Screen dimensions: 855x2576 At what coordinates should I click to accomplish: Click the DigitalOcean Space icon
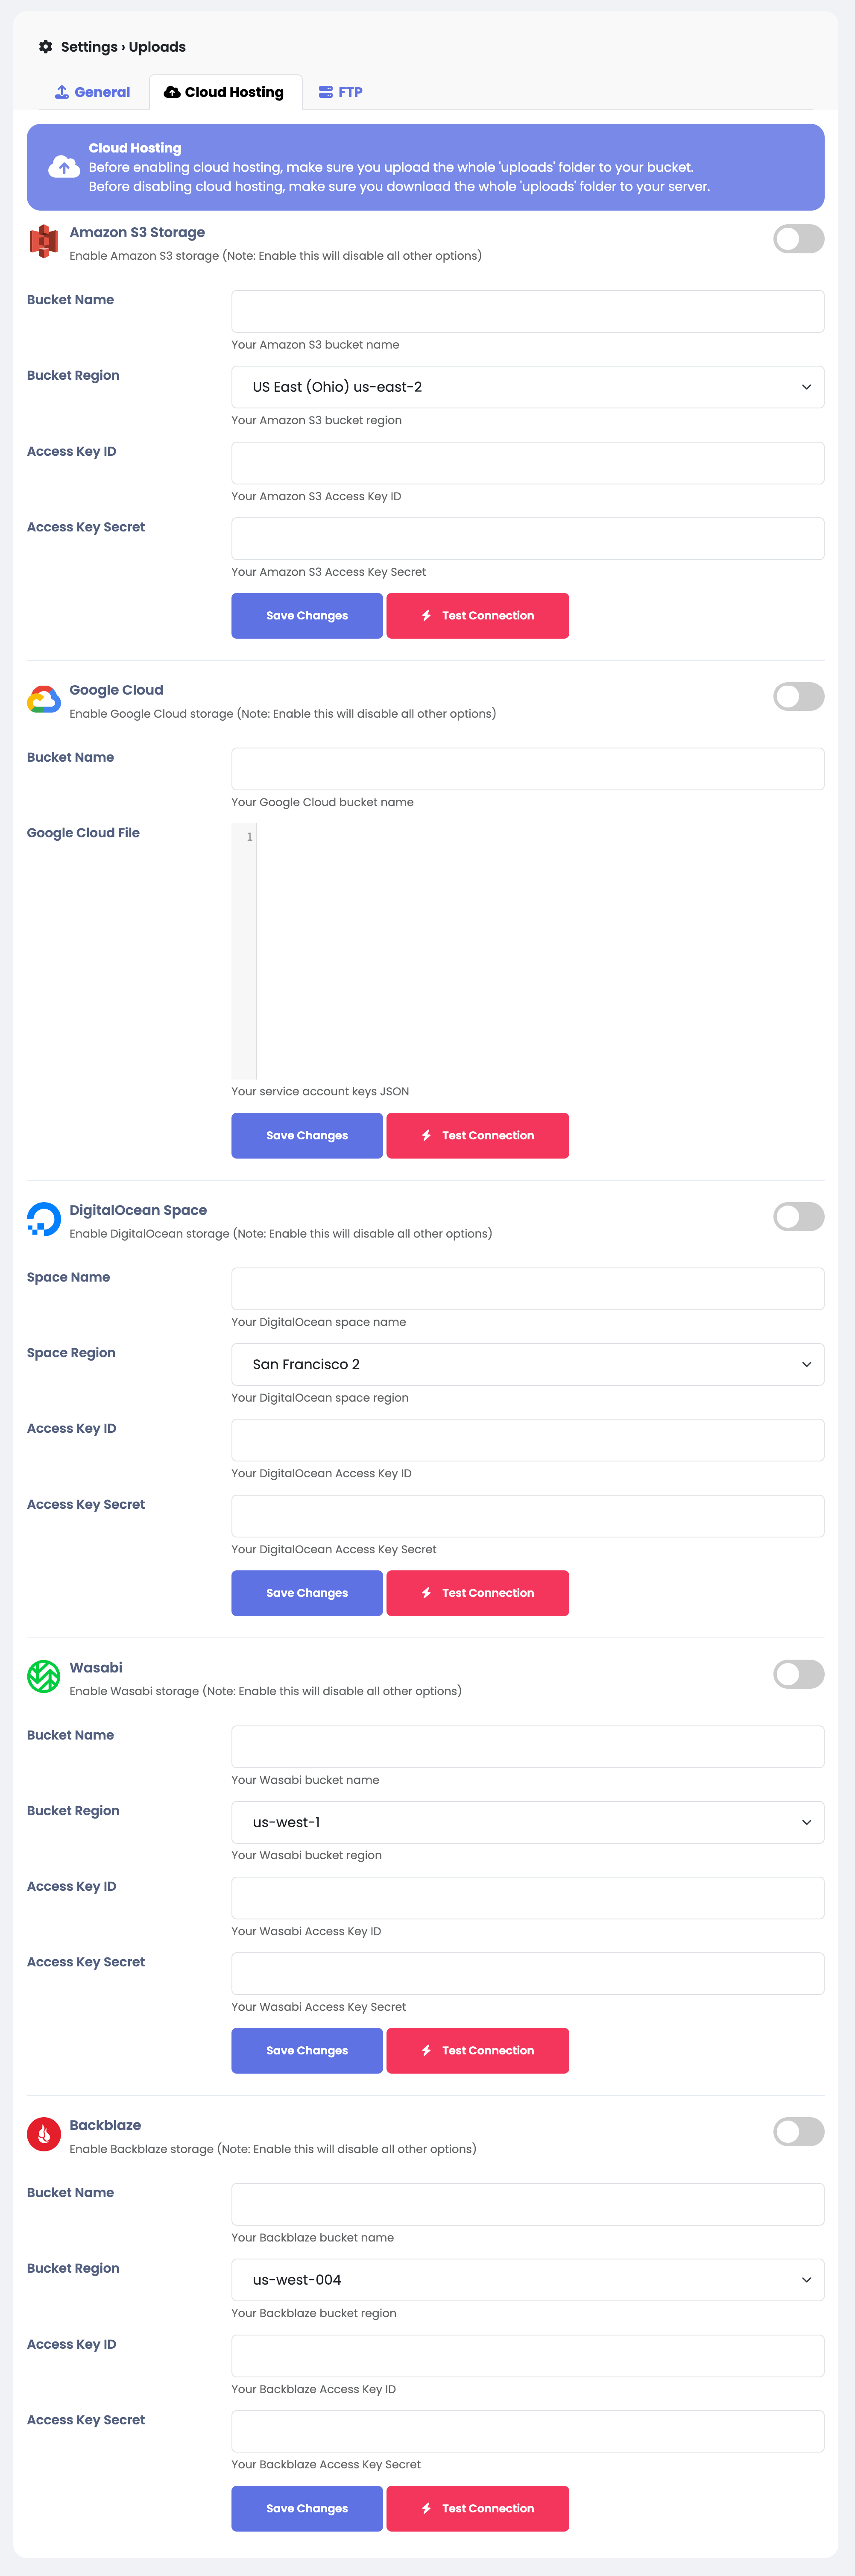point(43,1218)
